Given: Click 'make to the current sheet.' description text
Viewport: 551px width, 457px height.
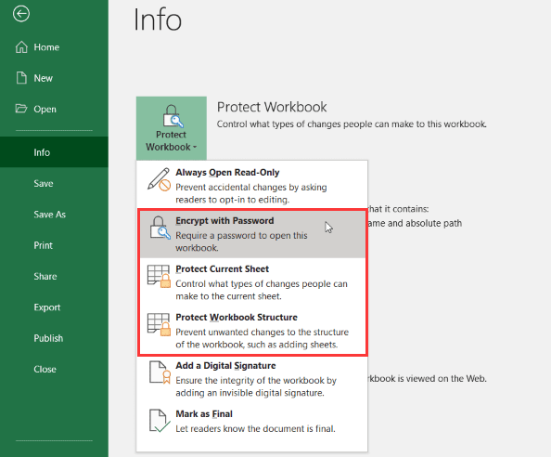Looking at the screenshot, I should pyautogui.click(x=228, y=296).
